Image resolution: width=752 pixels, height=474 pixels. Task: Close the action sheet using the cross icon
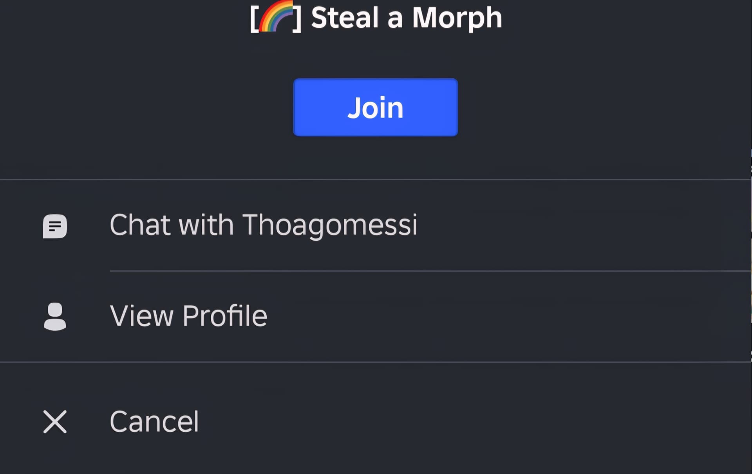pyautogui.click(x=55, y=422)
